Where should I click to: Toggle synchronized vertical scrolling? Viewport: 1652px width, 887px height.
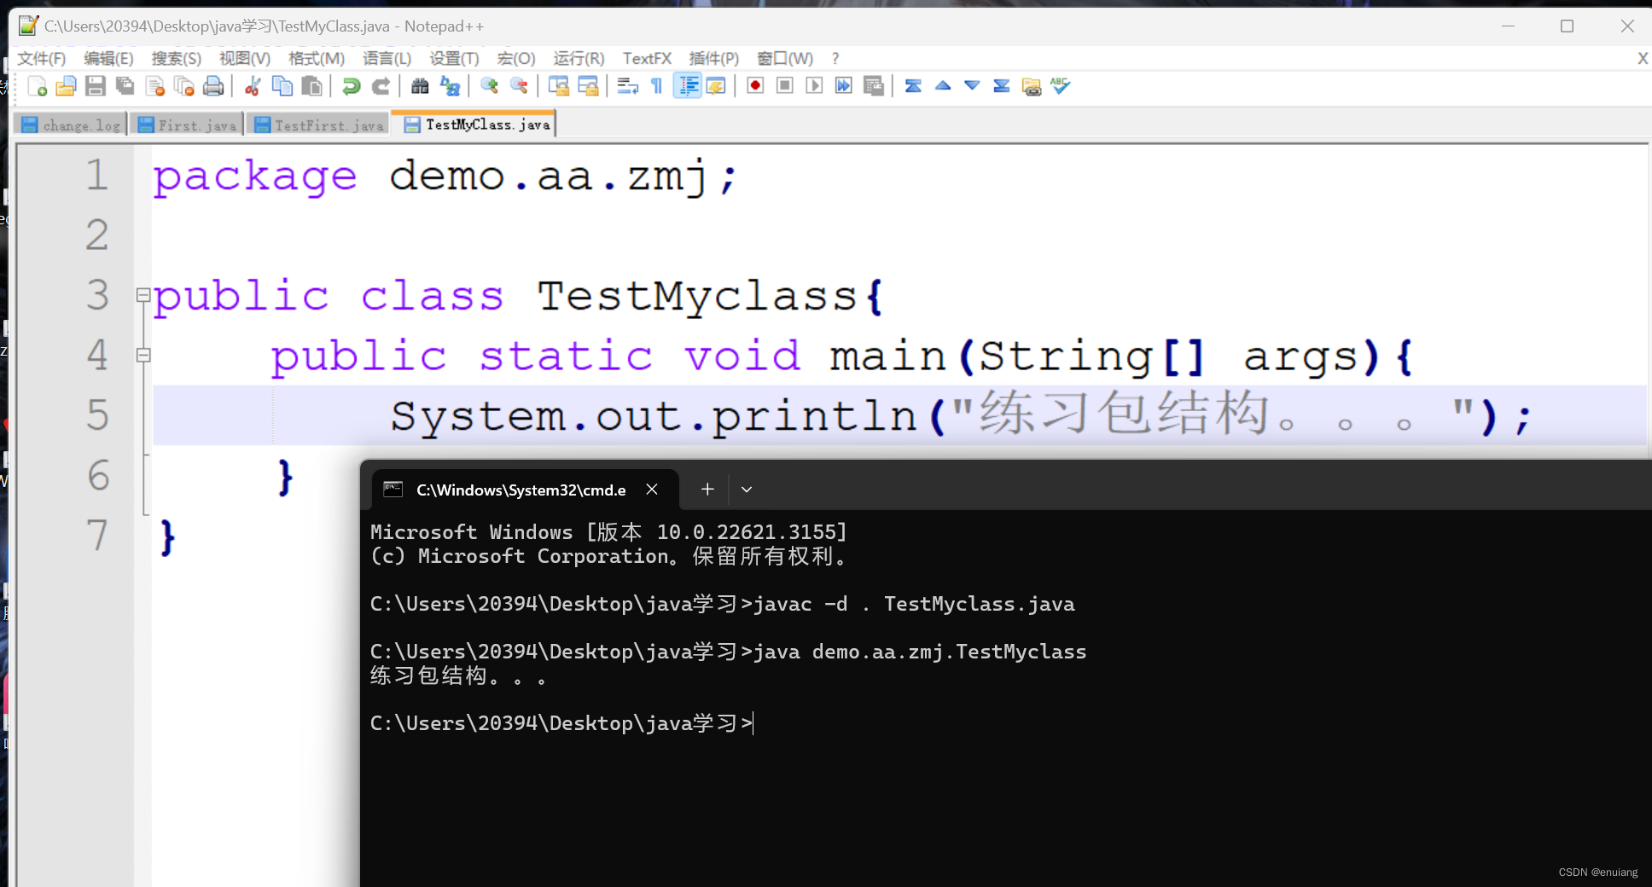559,85
